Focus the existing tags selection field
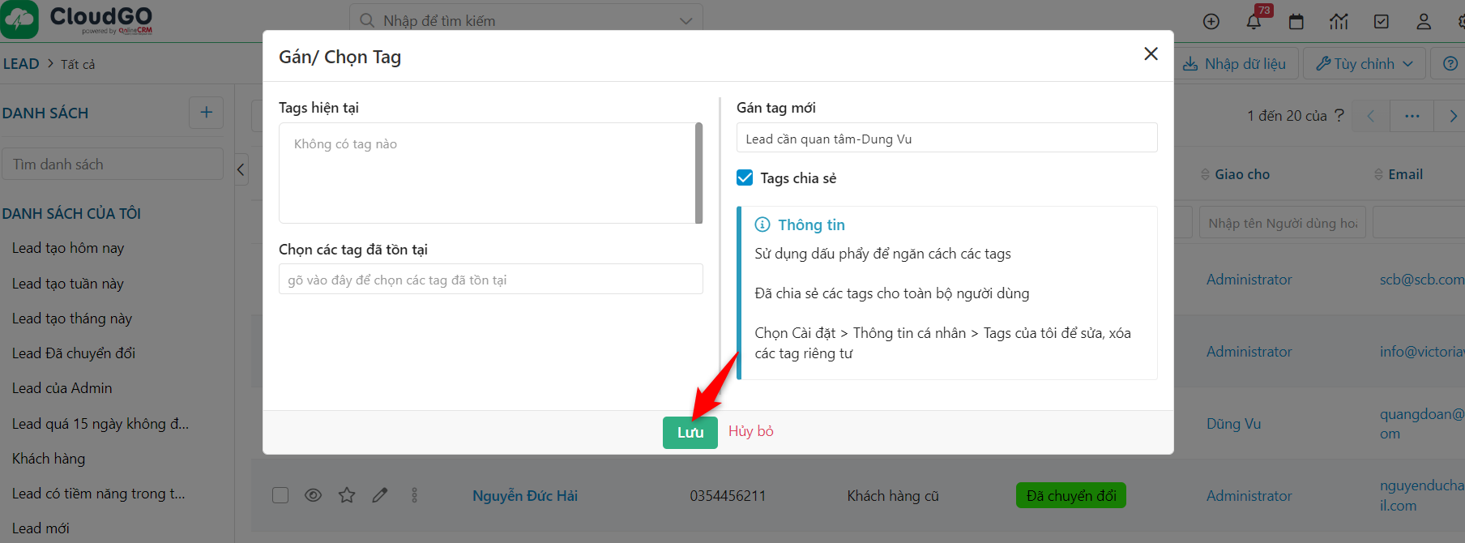1465x543 pixels. tap(490, 279)
